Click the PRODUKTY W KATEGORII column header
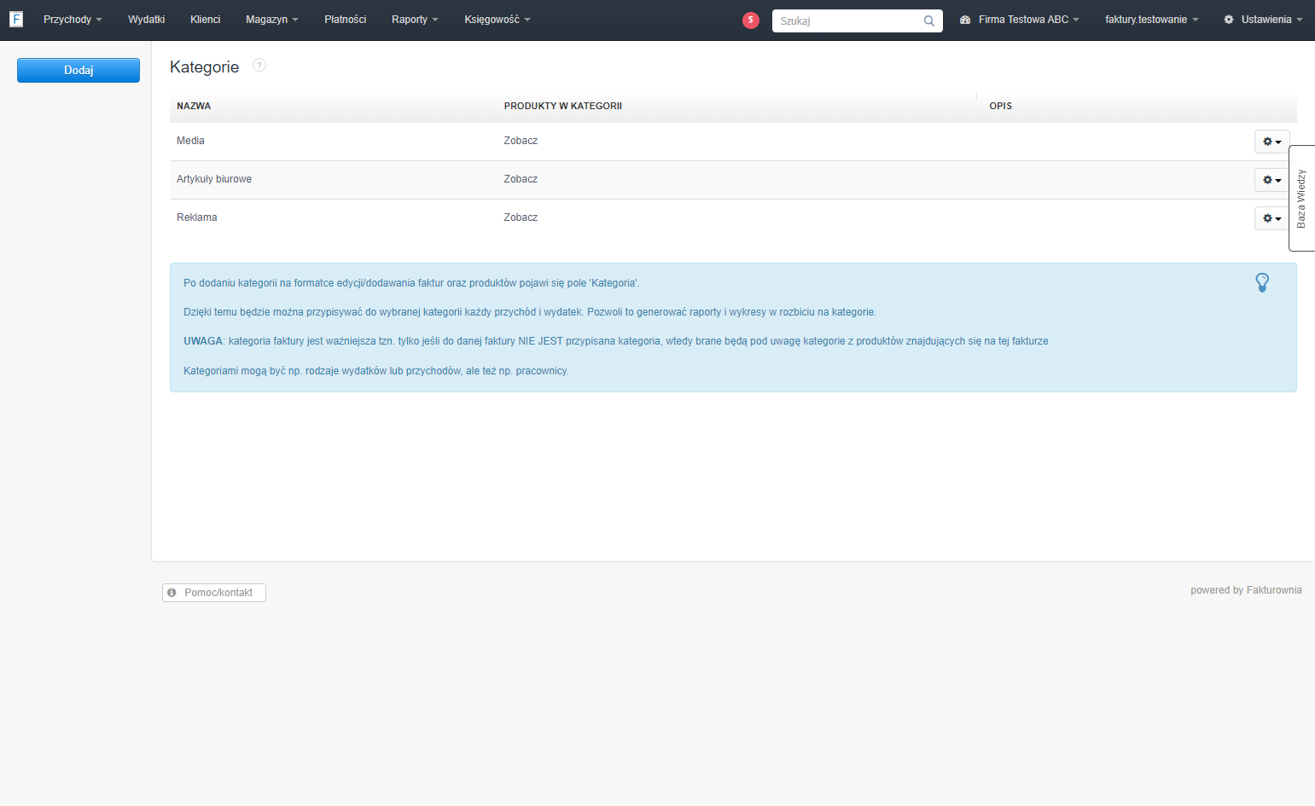Screen dimensions: 1315x806 tap(563, 106)
